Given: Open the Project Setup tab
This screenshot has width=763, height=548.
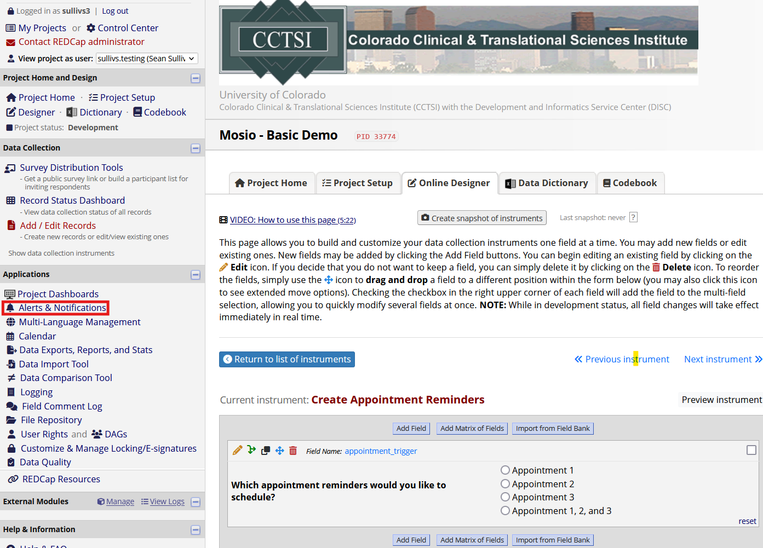Looking at the screenshot, I should pos(358,183).
